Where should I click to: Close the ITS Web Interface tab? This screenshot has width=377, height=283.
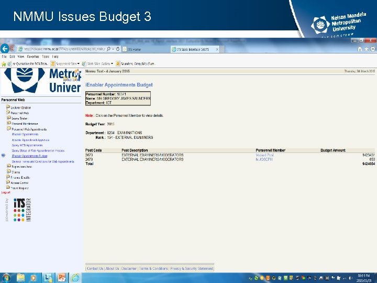pos(217,49)
